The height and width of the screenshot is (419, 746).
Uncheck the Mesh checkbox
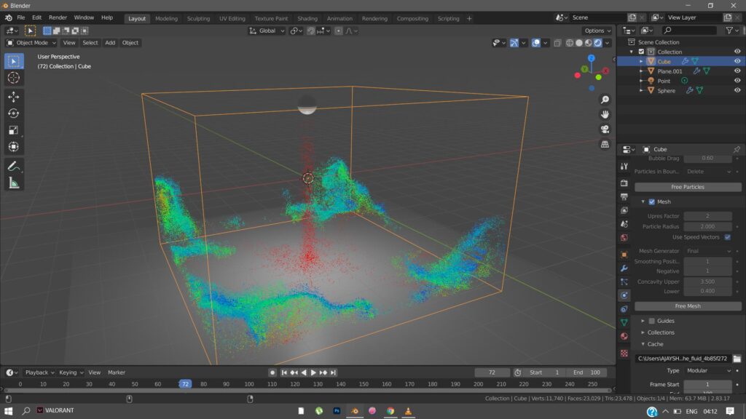652,202
